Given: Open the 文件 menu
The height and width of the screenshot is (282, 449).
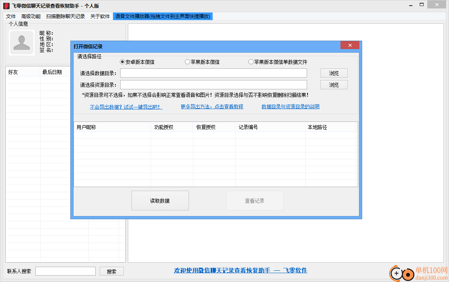Looking at the screenshot, I should tap(11, 16).
